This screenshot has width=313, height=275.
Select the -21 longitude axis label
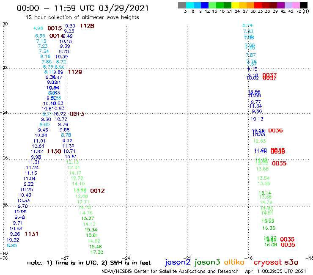187,258
